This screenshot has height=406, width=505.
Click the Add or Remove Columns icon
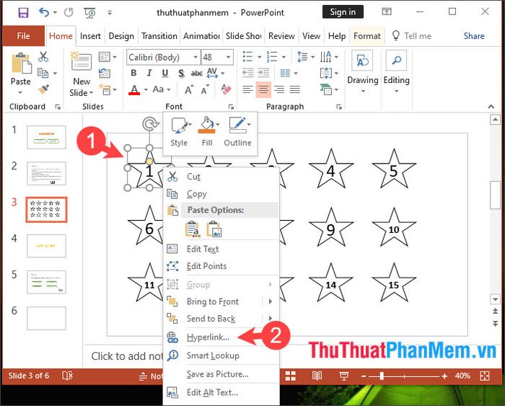click(286, 73)
